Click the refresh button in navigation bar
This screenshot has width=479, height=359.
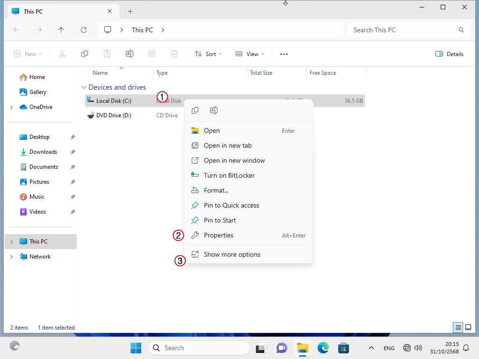pos(84,30)
